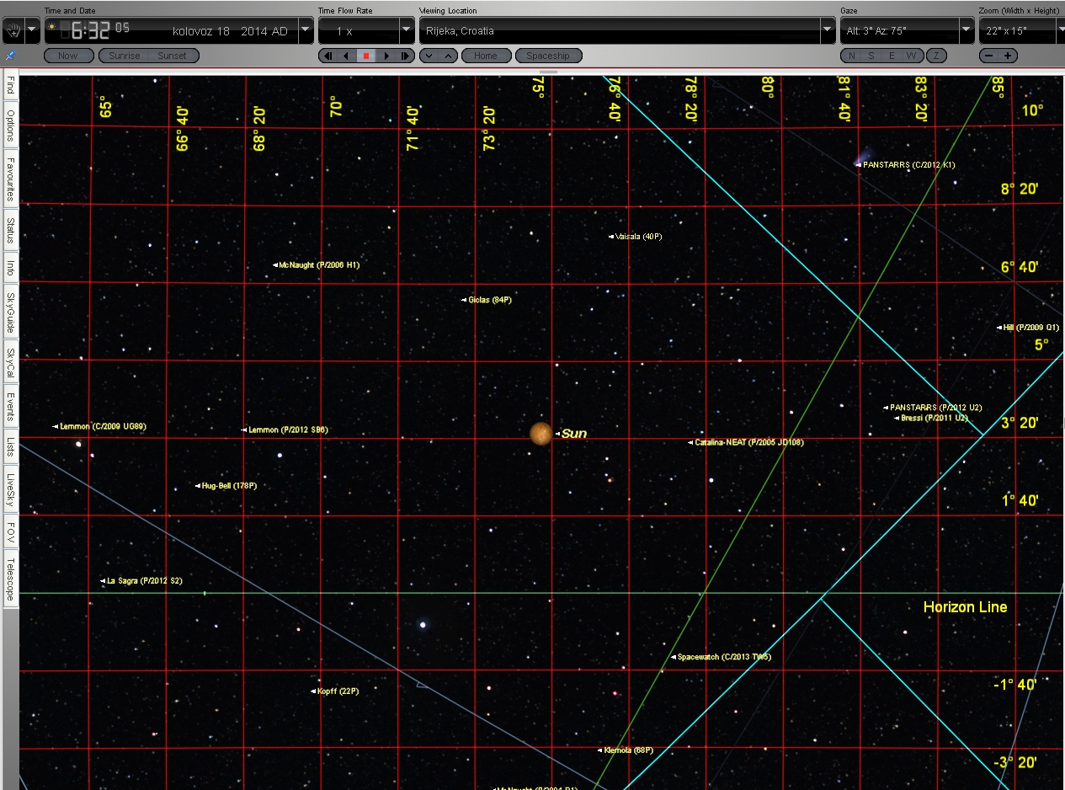Zoom in with the plus button

point(1007,56)
